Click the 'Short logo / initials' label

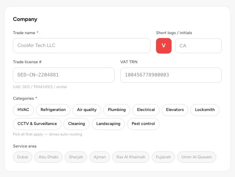click(174, 33)
